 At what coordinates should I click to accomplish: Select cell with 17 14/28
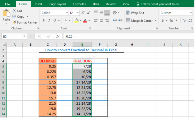82,82
